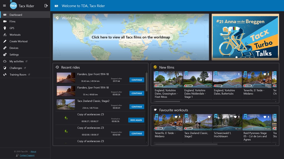Click the support icon next to Contact Support
Image resolution: width=284 pixels, height=159 pixels.
coord(17,155)
